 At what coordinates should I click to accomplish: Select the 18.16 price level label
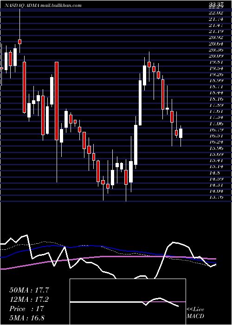click(x=216, y=99)
